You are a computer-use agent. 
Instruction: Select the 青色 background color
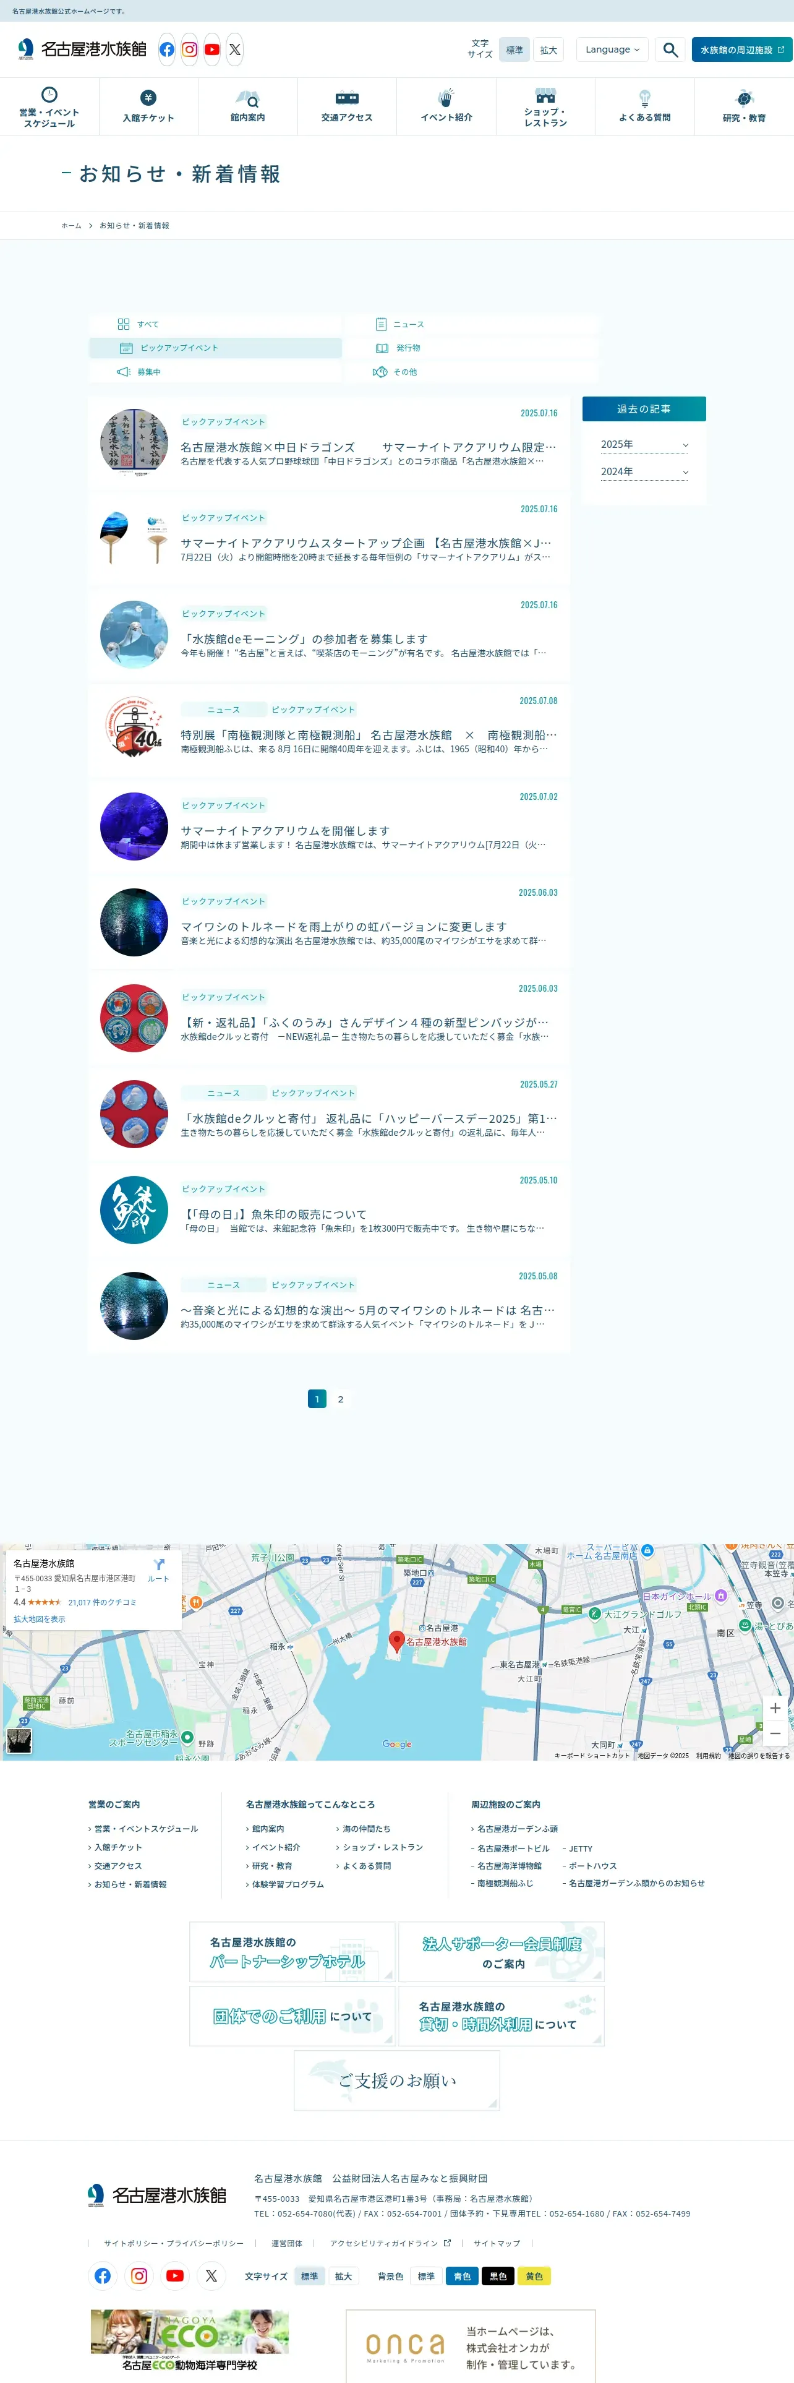[461, 2277]
